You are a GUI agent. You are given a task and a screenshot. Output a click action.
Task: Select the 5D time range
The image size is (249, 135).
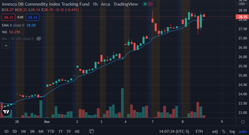tap(15, 131)
